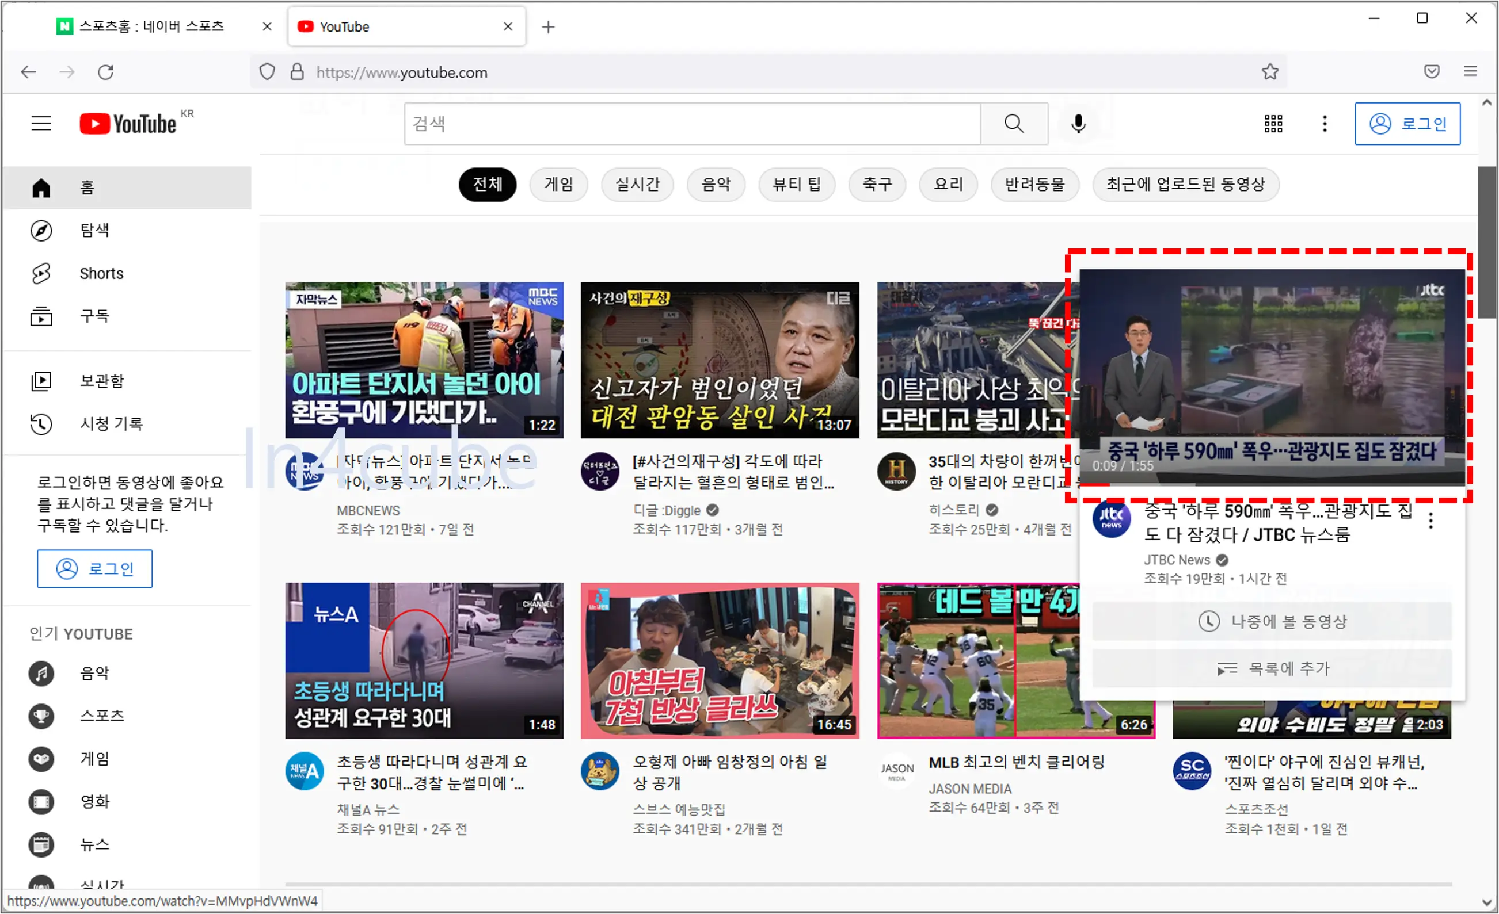Screen dimensions: 1499x914
Task: Bookmark this page with star icon
Action: 1270,72
